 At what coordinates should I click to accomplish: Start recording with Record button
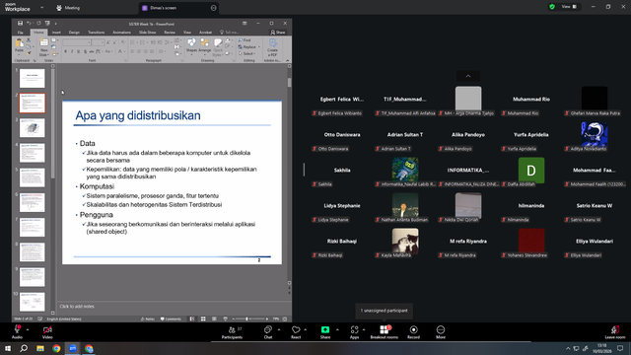pos(413,332)
